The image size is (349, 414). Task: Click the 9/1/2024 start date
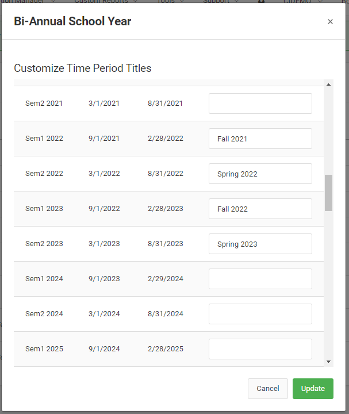tap(104, 349)
